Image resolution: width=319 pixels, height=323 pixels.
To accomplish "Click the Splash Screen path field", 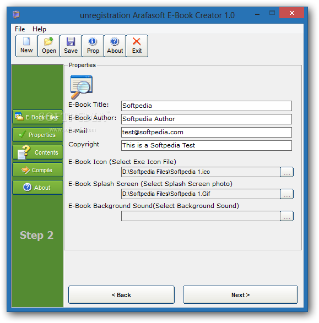I will (201, 194).
